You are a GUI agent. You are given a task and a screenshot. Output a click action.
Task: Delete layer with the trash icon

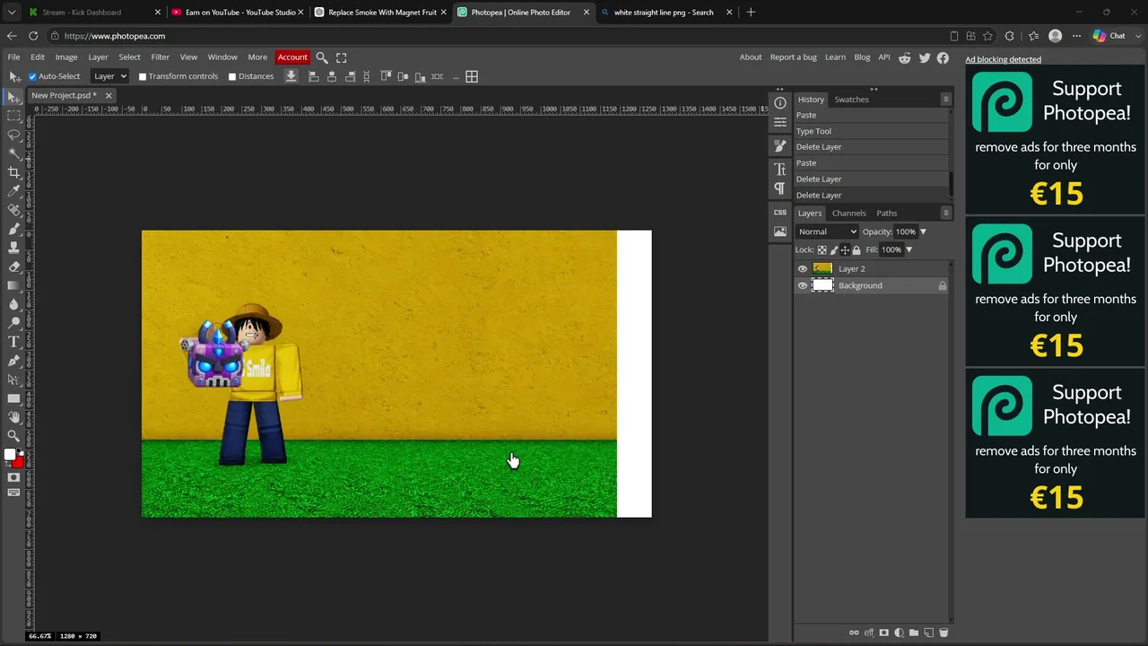[944, 633]
